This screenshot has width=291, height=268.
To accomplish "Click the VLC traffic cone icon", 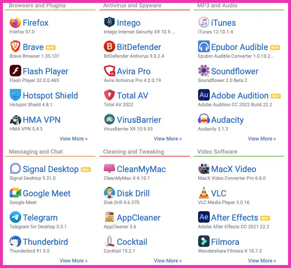I will (x=204, y=193).
